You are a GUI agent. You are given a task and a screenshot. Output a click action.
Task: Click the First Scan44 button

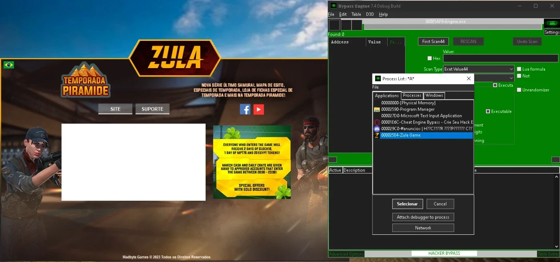pyautogui.click(x=433, y=41)
